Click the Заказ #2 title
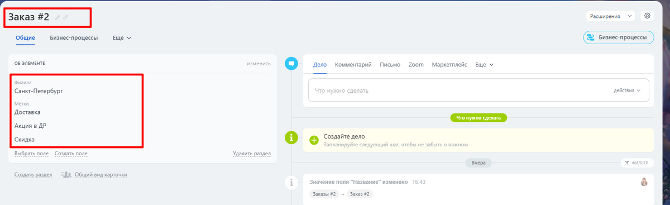Screen dimensions: 670x205 [x=29, y=17]
